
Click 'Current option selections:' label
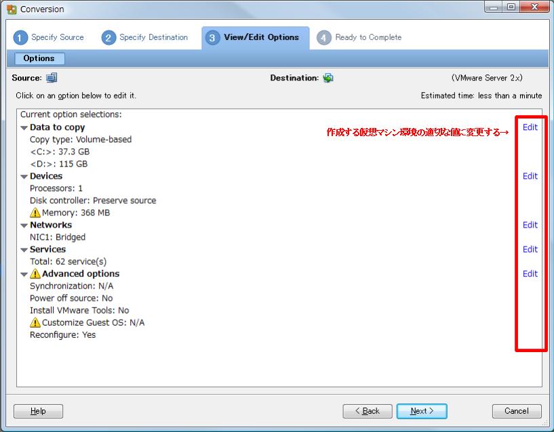point(71,114)
